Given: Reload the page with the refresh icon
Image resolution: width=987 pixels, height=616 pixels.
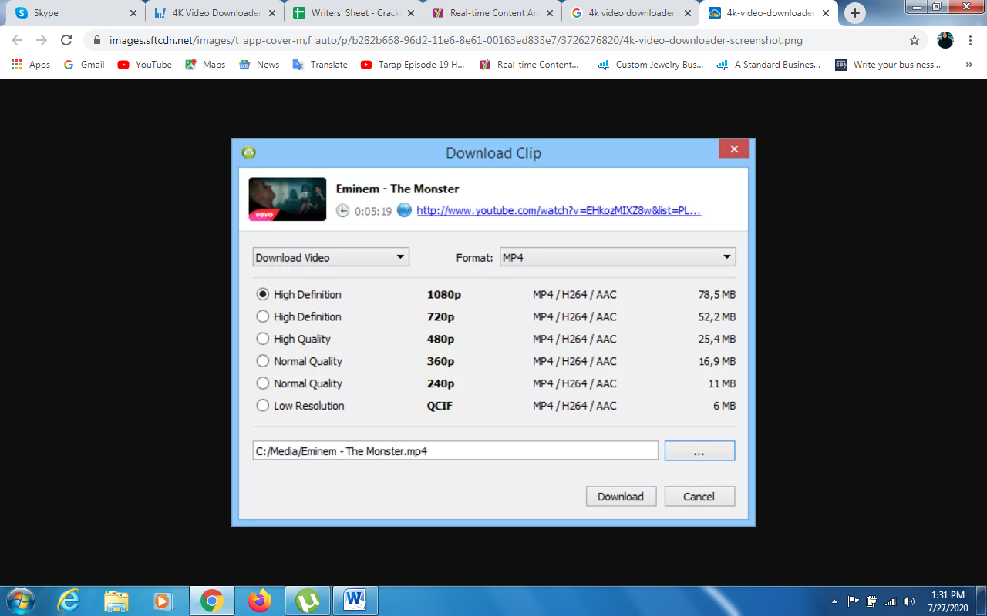Looking at the screenshot, I should point(66,40).
